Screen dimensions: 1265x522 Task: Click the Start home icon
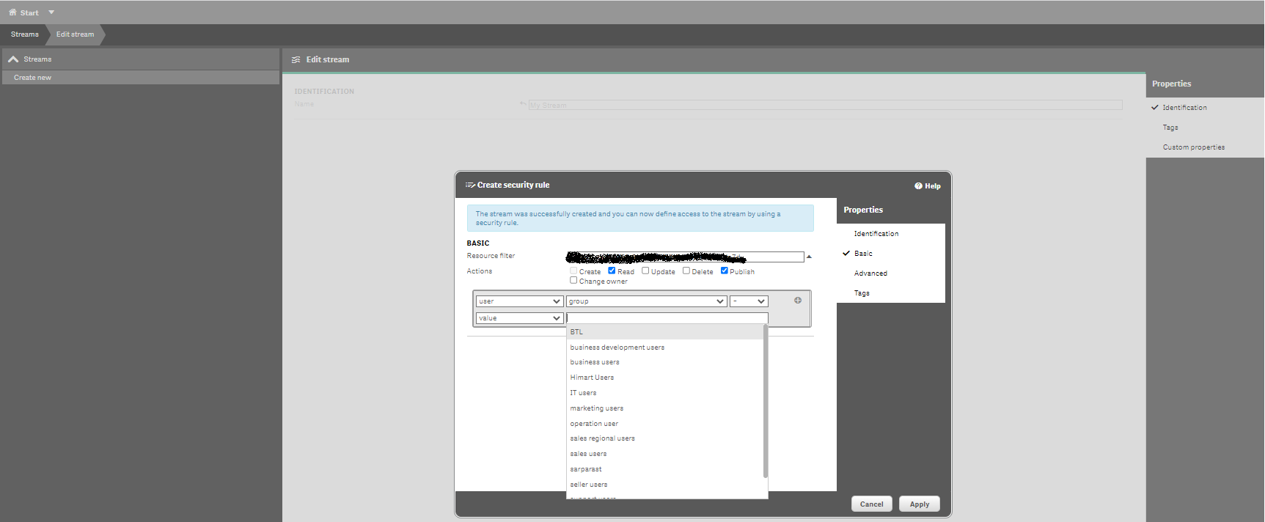[12, 12]
